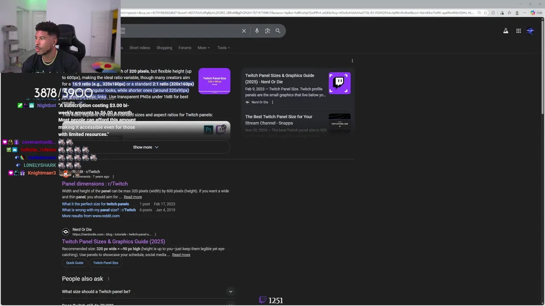Read more of the Reddit snippet
The width and height of the screenshot is (545, 306).
point(133,197)
